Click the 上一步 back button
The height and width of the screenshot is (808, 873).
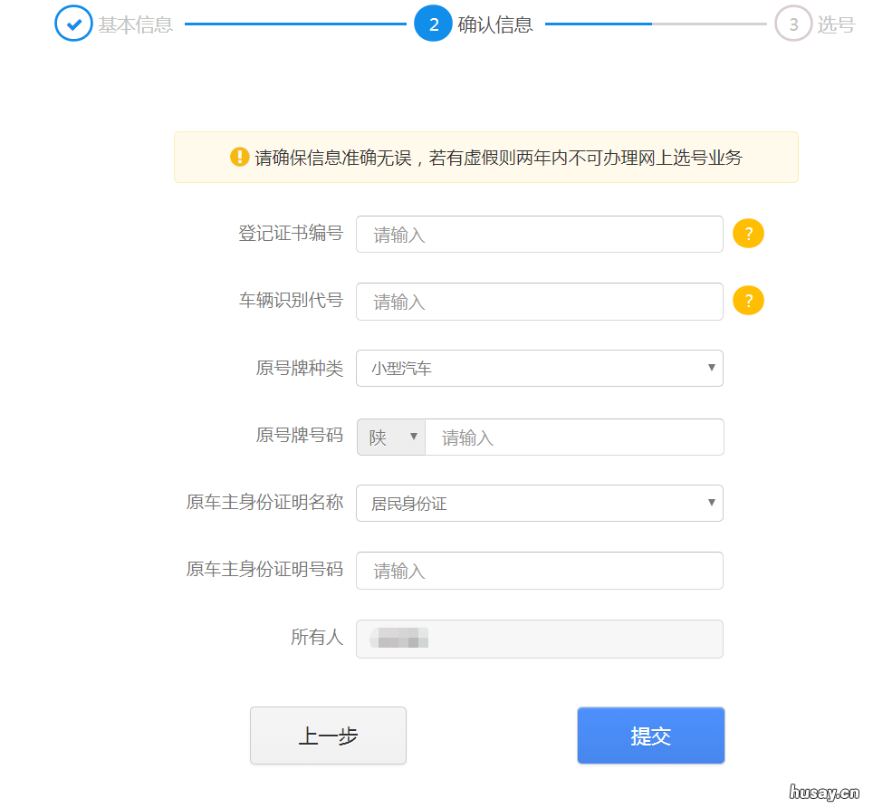[328, 736]
